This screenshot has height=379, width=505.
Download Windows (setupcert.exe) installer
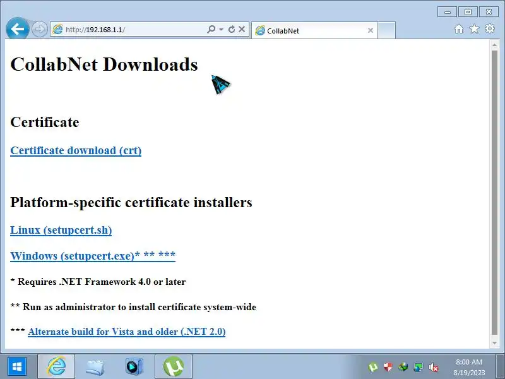point(93,256)
